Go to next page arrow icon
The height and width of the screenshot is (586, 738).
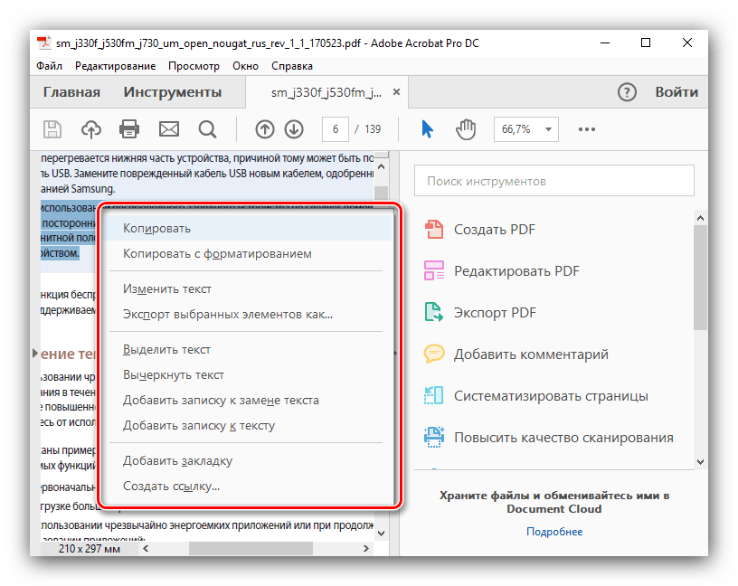click(x=293, y=129)
